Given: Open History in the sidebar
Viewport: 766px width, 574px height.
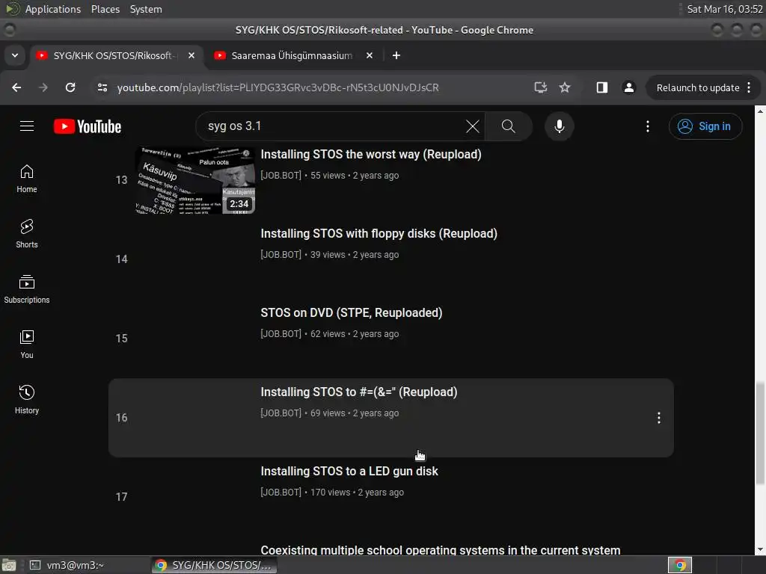Looking at the screenshot, I should [27, 400].
